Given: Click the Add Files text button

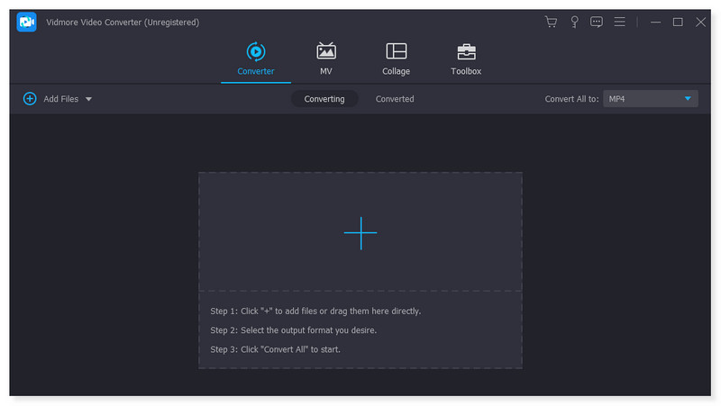Looking at the screenshot, I should 61,99.
